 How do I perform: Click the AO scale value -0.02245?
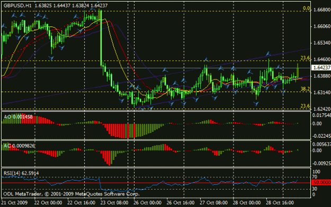point(321,136)
